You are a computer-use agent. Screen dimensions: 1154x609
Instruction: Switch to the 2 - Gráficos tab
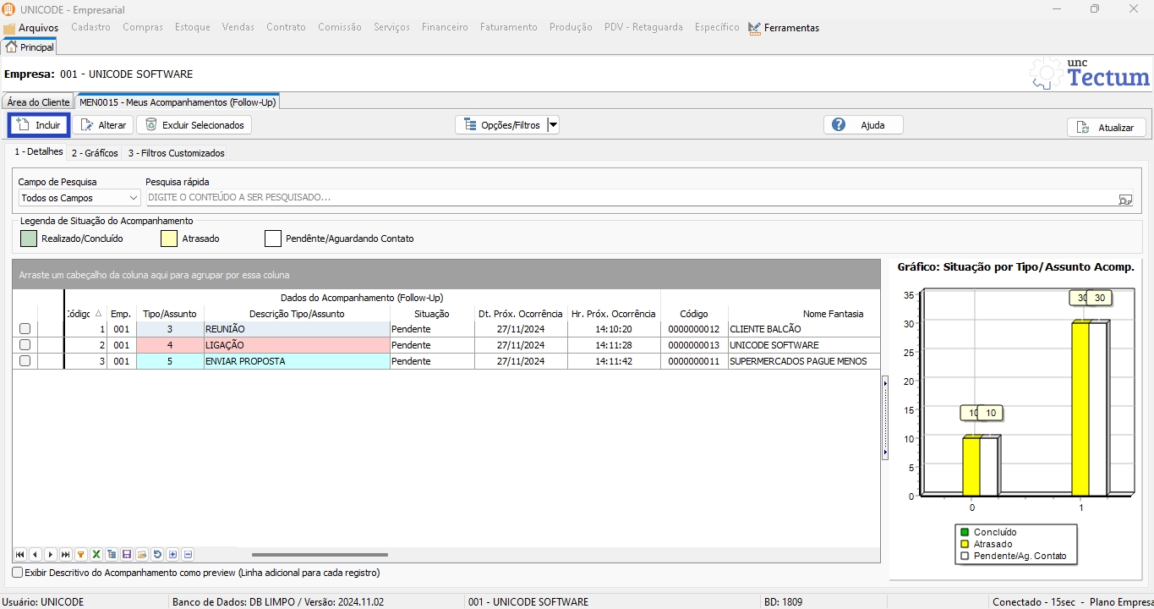coord(95,153)
